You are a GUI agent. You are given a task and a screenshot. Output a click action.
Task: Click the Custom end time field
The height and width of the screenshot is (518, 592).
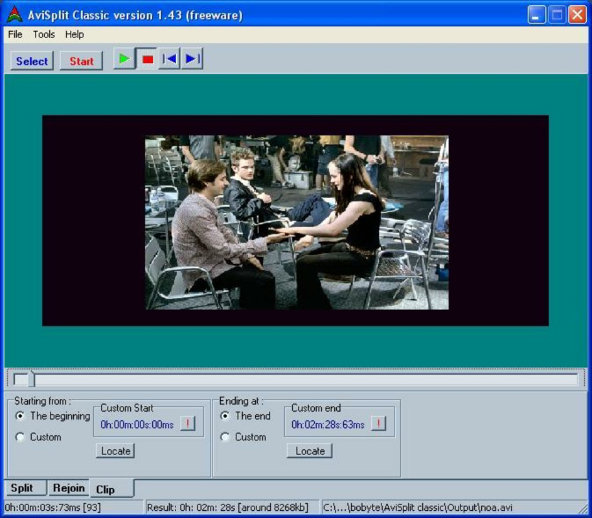pyautogui.click(x=328, y=425)
